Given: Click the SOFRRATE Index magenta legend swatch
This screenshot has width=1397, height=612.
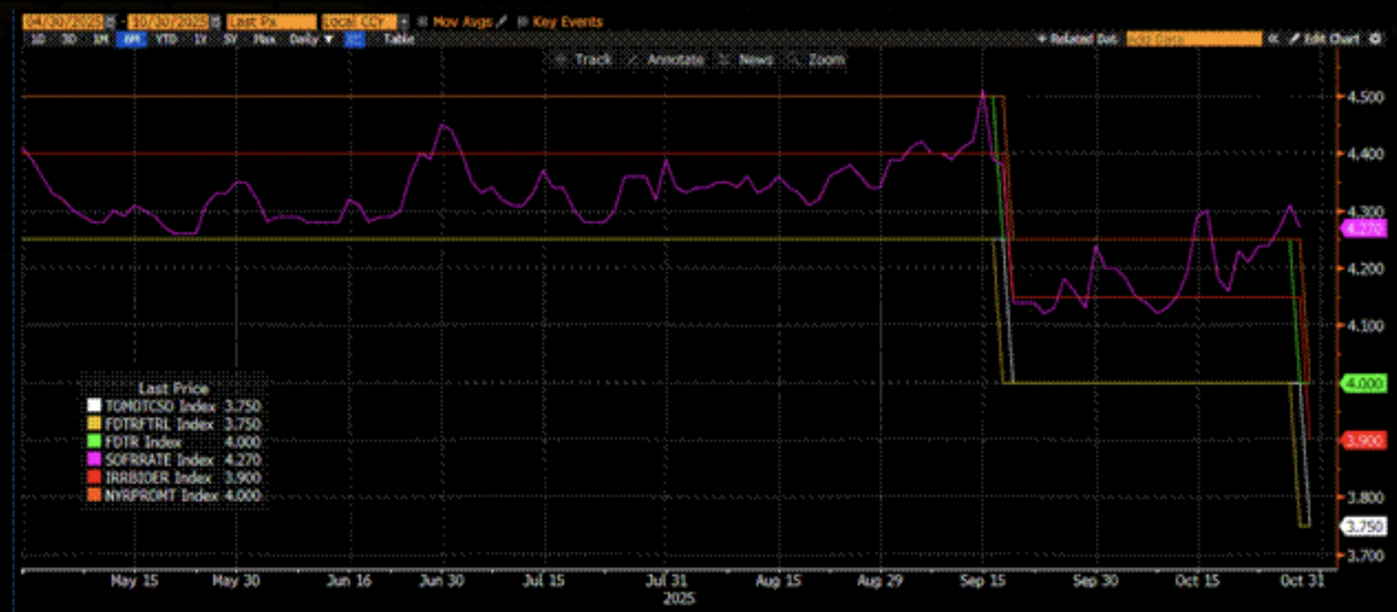Looking at the screenshot, I should click(x=94, y=459).
